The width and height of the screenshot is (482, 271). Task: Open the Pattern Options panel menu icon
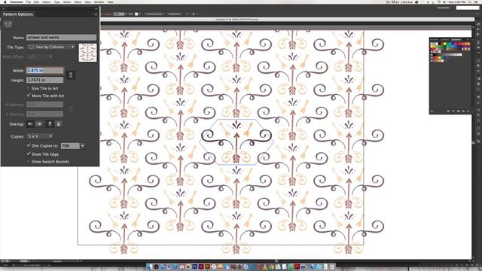click(95, 14)
